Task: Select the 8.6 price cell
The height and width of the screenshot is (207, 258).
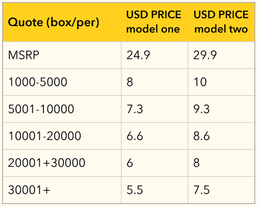Action: 221,136
